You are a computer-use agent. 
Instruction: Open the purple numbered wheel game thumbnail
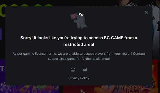pyautogui.click(x=30, y=89)
